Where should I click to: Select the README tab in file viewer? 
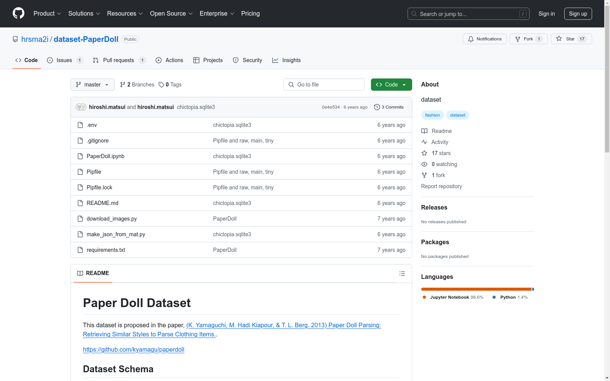click(x=93, y=273)
